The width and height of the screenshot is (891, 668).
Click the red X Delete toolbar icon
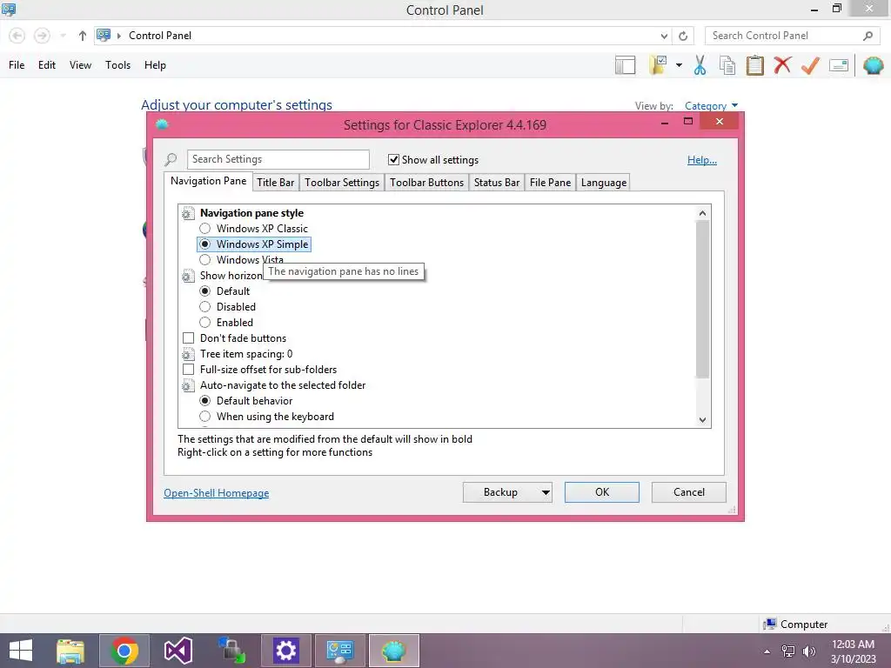(782, 64)
